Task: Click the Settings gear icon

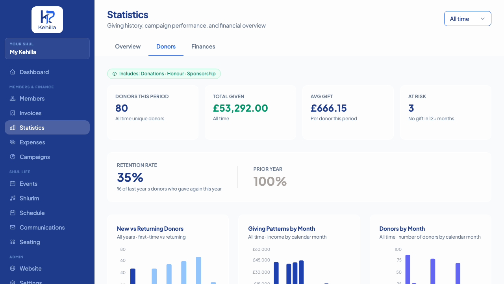Action: (x=13, y=282)
